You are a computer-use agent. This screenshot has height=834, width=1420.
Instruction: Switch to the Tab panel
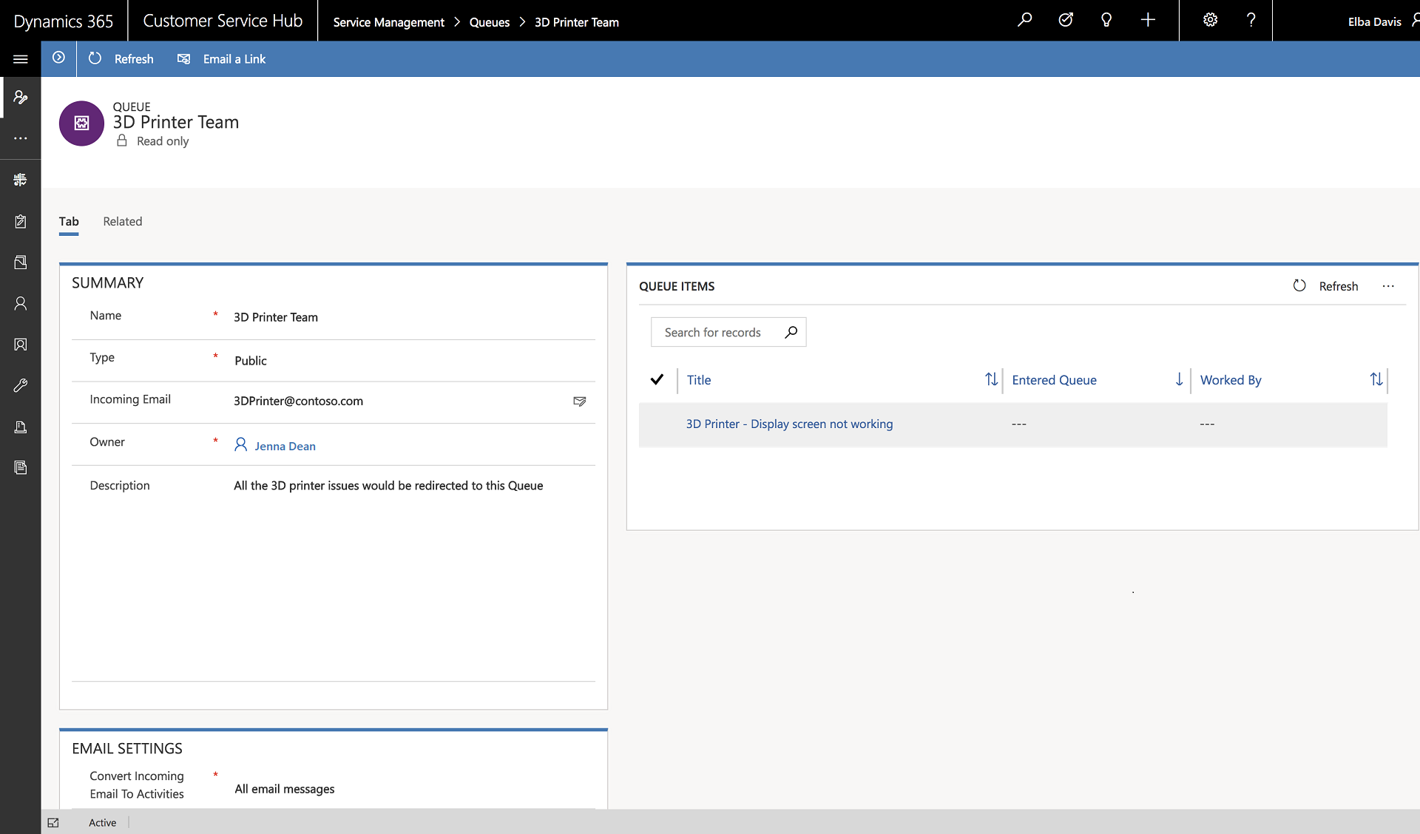pyautogui.click(x=69, y=220)
